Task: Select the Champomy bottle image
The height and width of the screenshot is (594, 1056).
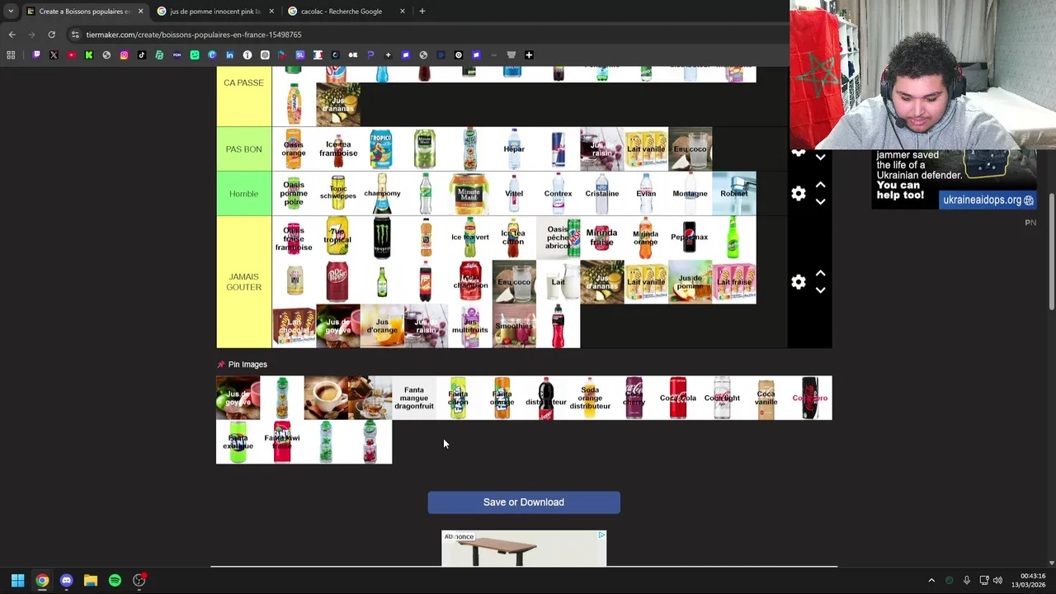Action: click(381, 194)
